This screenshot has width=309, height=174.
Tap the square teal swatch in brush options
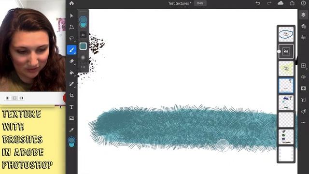tap(83, 46)
